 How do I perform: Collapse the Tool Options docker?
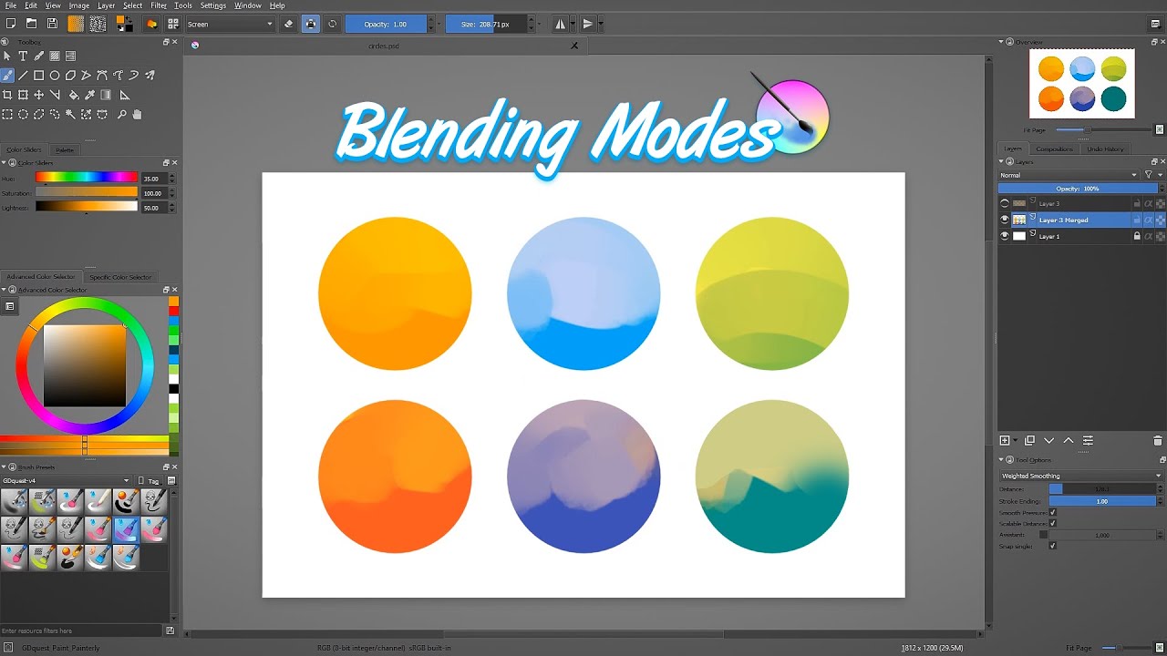pos(1001,460)
